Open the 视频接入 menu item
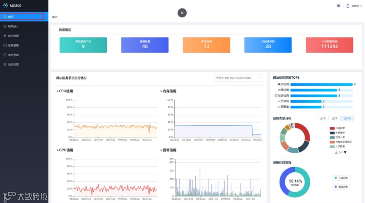 coord(24,26)
